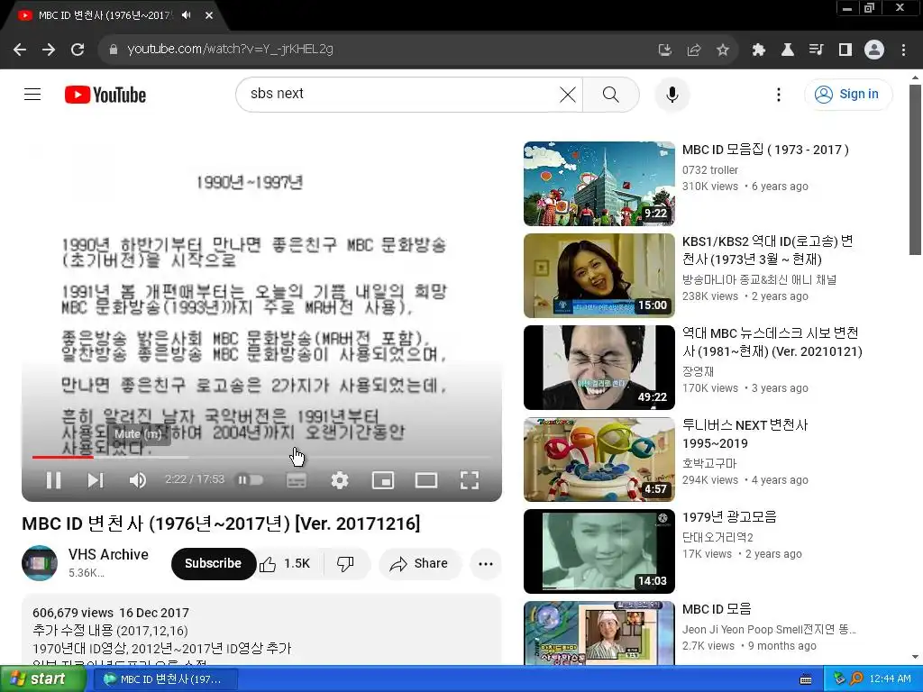This screenshot has width=923, height=692.
Task: Open 'KBS1/KBS2 역대 ID' video title
Action: [768, 250]
